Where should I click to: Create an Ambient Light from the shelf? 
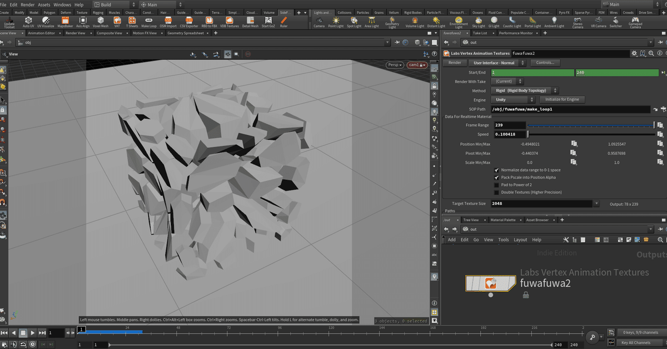tap(554, 22)
